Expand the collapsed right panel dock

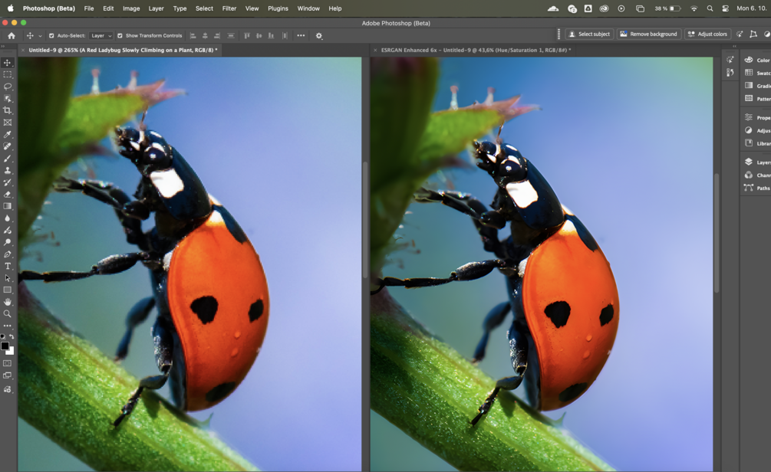(x=735, y=46)
